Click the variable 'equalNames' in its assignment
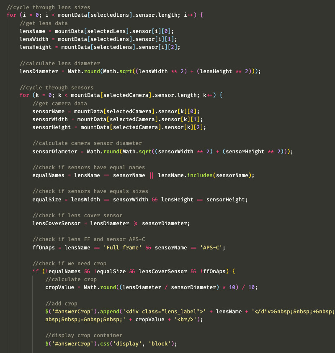Image resolution: width=335 pixels, height=353 pixels. click(x=48, y=175)
